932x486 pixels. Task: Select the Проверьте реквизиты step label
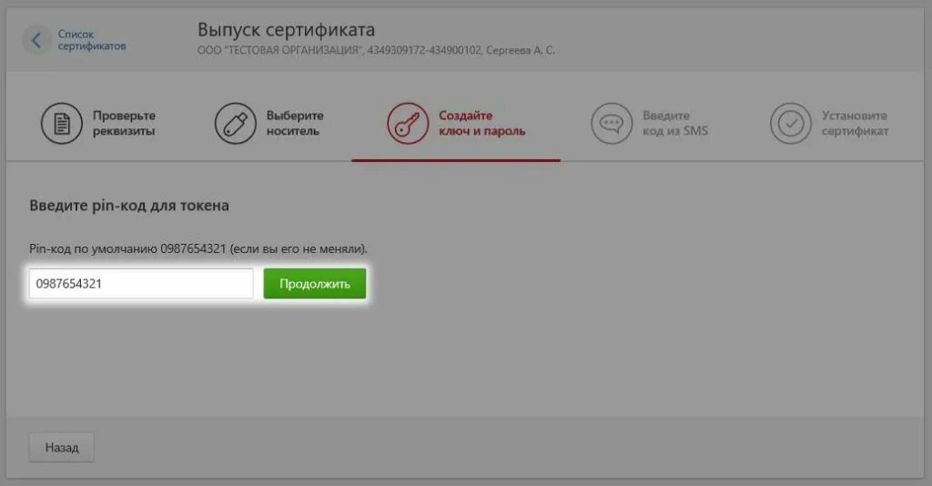[124, 124]
